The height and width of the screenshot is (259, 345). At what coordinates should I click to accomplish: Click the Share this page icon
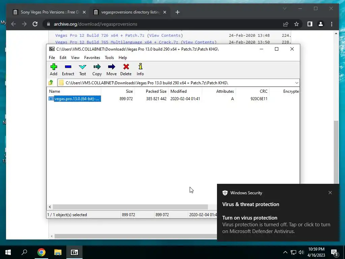286,24
